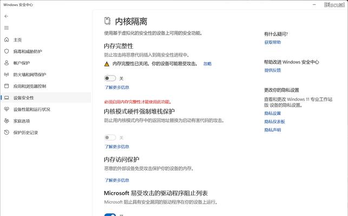
Task: Click 了解更多信息 under 内核模式硬件强制堆栈保护
Action: click(117, 147)
